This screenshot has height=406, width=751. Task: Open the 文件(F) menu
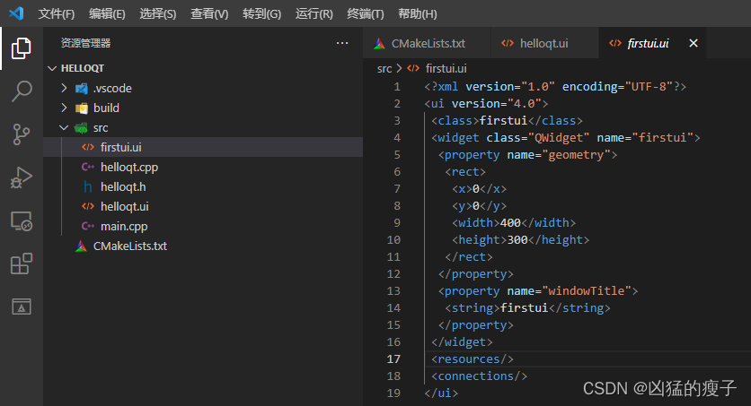(x=57, y=13)
